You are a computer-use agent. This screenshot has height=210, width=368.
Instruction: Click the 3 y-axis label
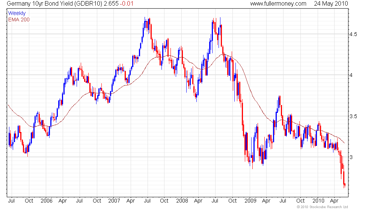pyautogui.click(x=351, y=157)
